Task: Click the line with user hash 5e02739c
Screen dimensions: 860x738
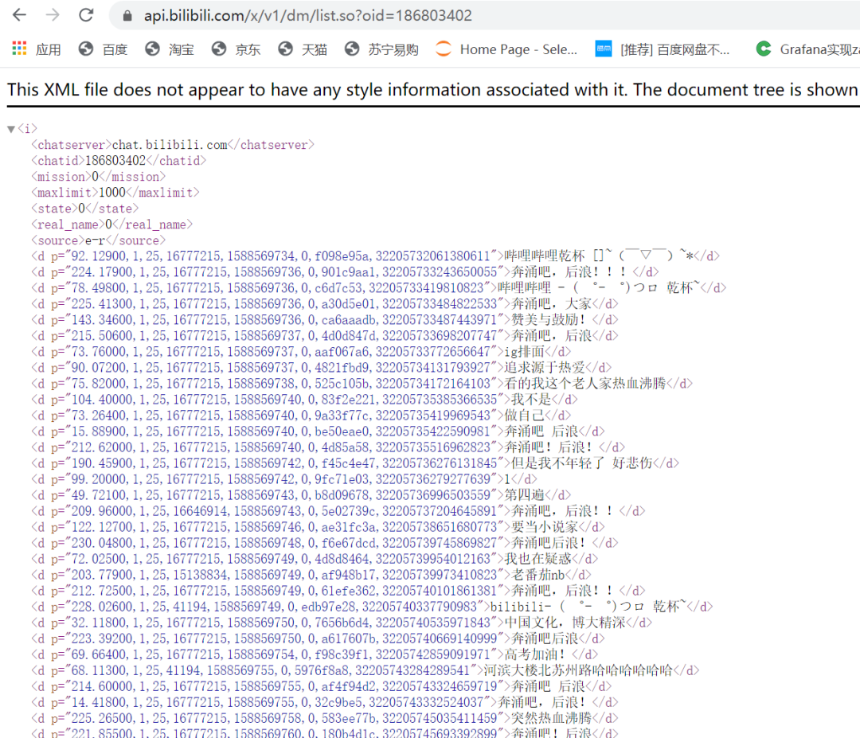Action: (x=338, y=511)
